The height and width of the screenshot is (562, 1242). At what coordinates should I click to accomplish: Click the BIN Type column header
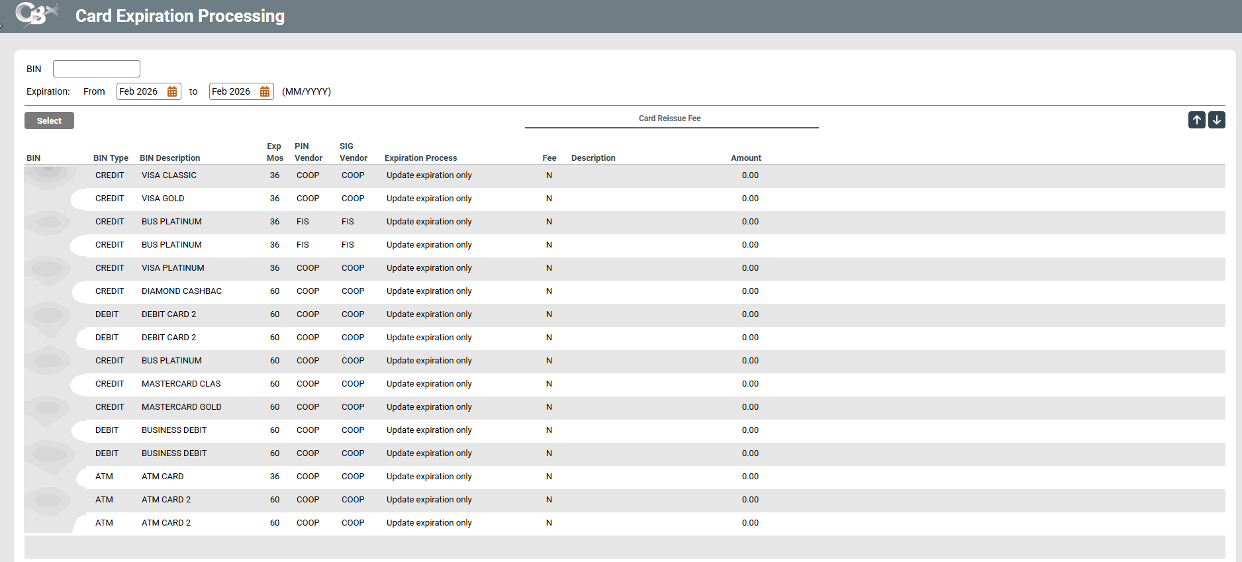click(111, 158)
